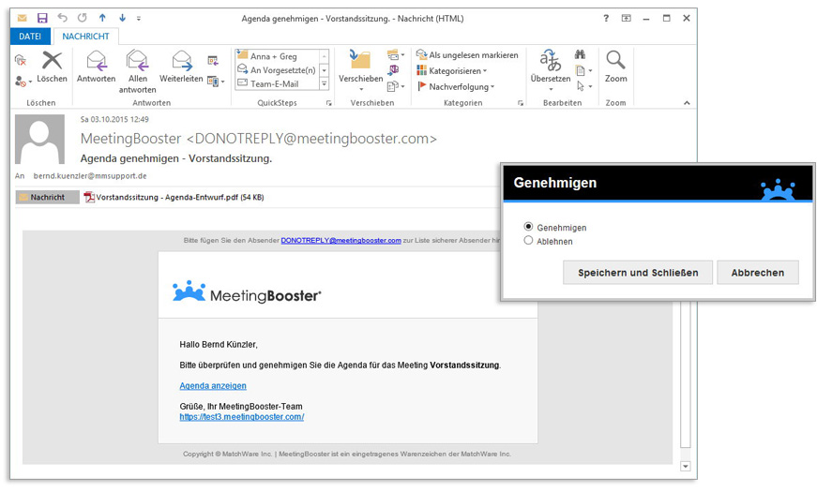Send the message to OneNote
This screenshot has height=492, width=817.
click(x=393, y=69)
